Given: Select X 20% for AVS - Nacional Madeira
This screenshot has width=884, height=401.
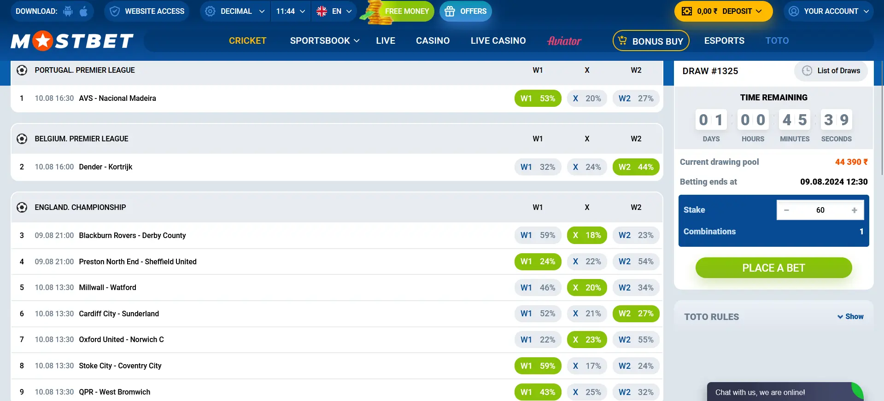Looking at the screenshot, I should [587, 99].
